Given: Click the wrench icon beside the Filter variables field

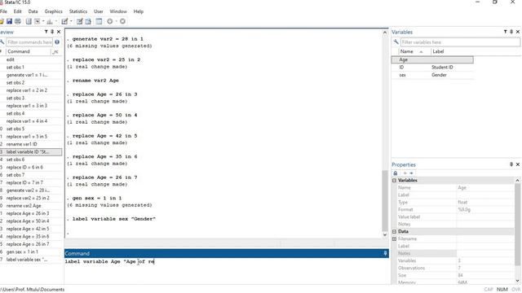Looking at the screenshot, I should (x=396, y=42).
